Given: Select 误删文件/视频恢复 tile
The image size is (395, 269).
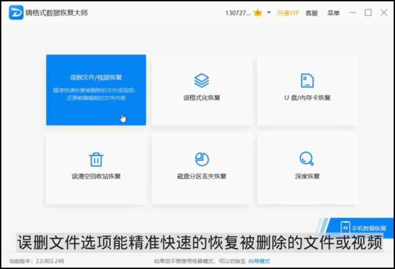Looking at the screenshot, I should pyautogui.click(x=96, y=90).
